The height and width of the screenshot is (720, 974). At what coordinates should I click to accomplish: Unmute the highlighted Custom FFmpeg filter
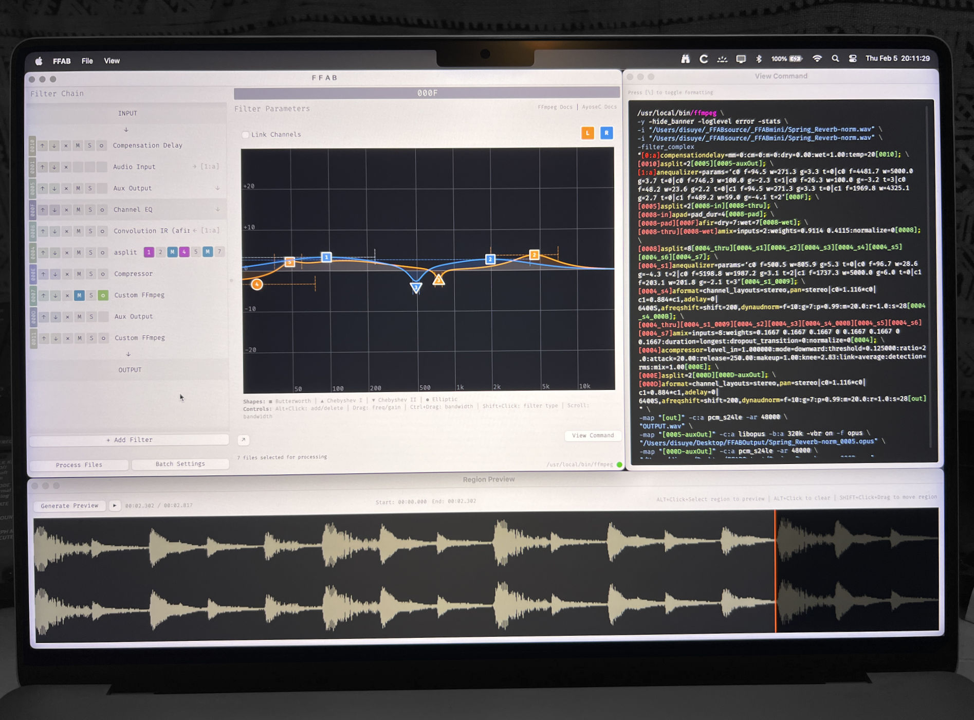(x=79, y=295)
